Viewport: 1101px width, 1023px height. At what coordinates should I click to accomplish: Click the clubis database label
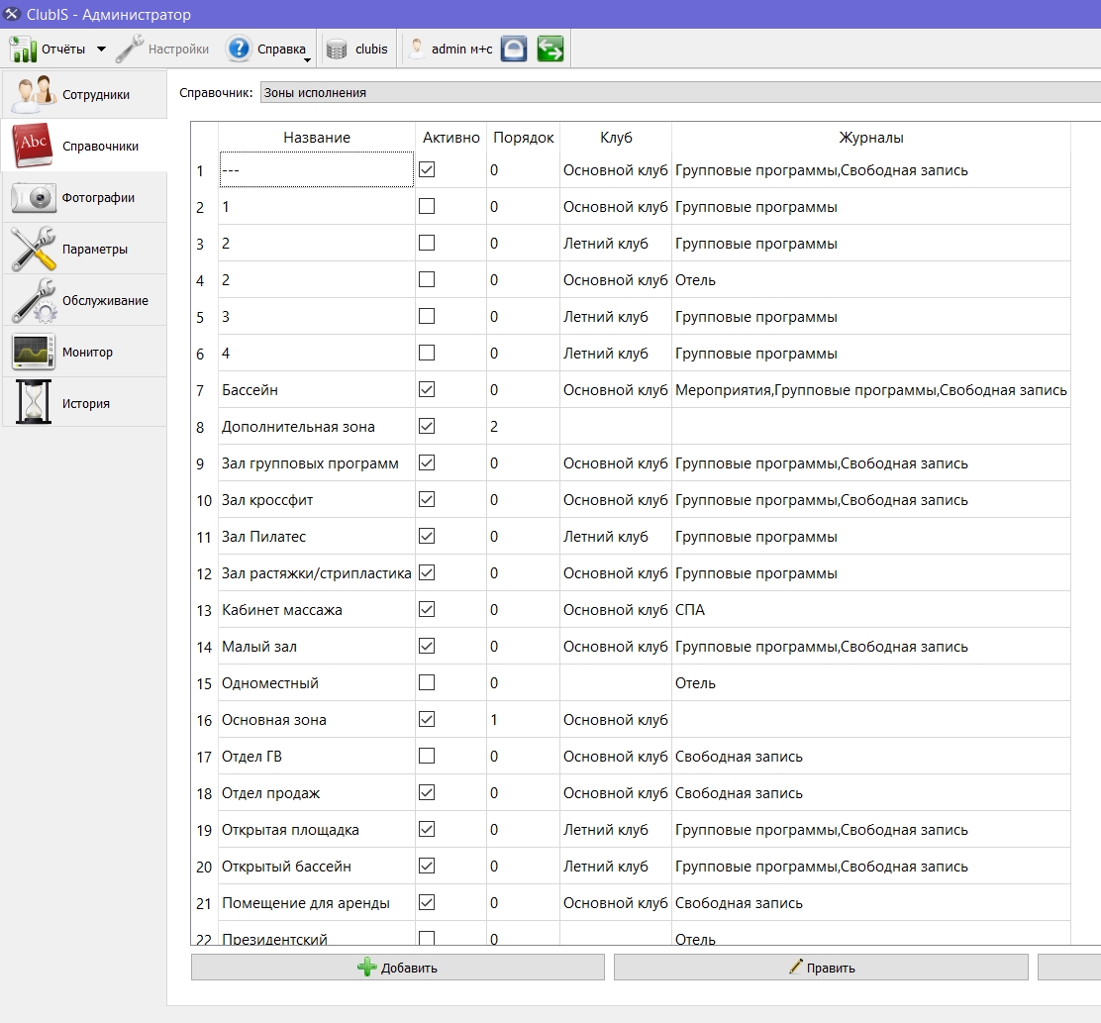pos(371,50)
